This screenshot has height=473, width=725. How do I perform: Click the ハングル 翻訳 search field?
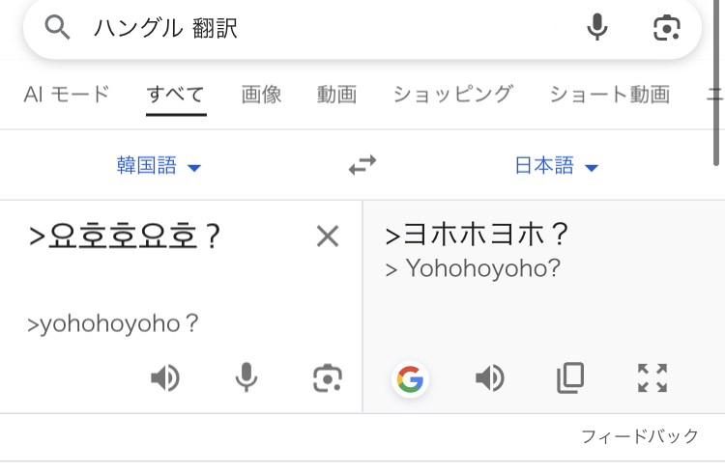pyautogui.click(x=319, y=28)
